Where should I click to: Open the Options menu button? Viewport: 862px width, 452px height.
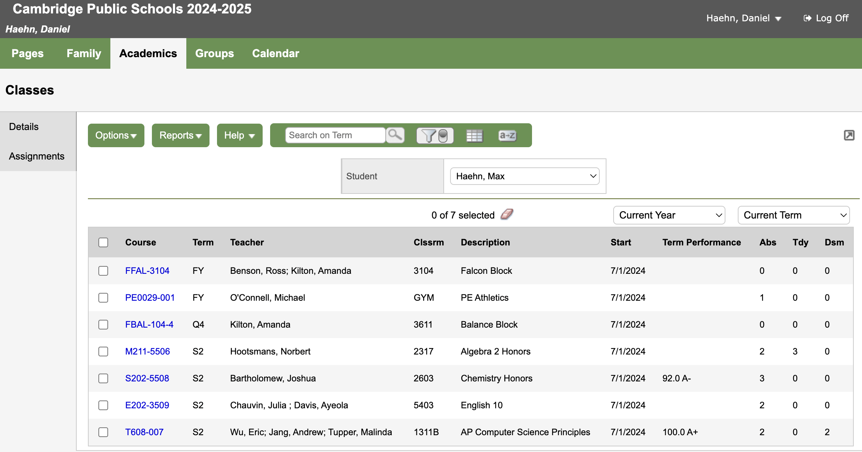click(116, 135)
